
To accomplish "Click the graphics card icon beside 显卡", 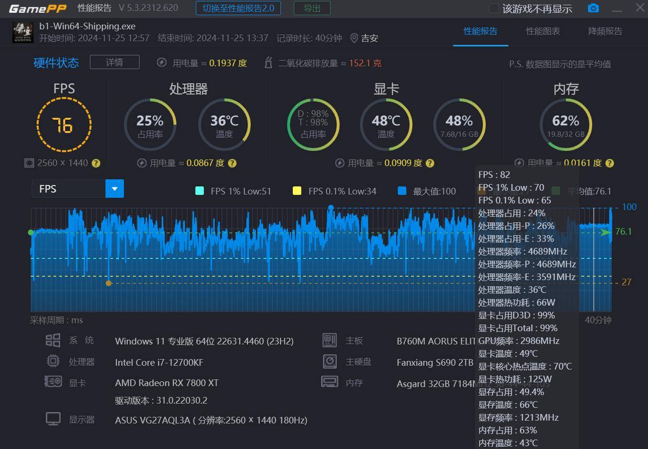I will click(x=53, y=382).
